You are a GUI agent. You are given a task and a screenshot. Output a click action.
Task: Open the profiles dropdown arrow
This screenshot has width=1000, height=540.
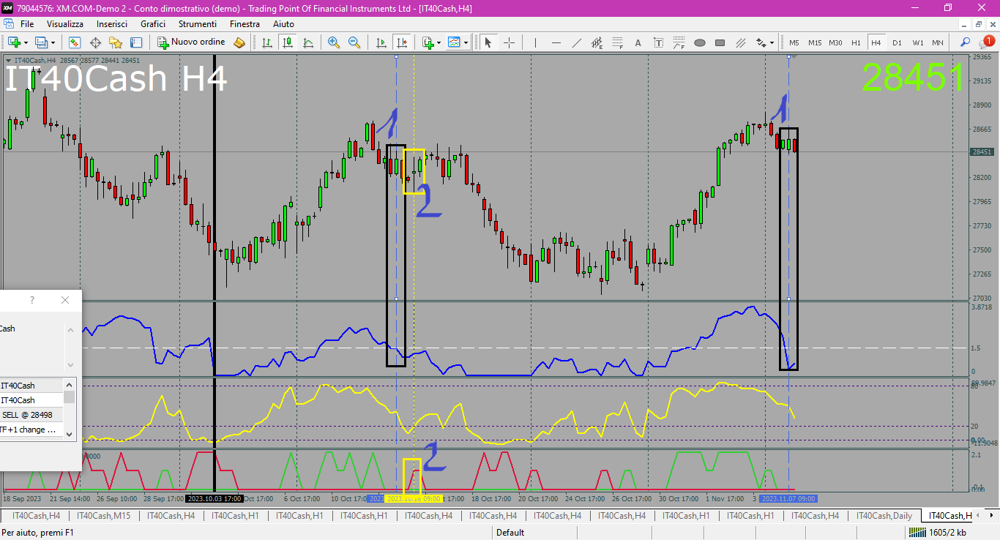(53, 42)
